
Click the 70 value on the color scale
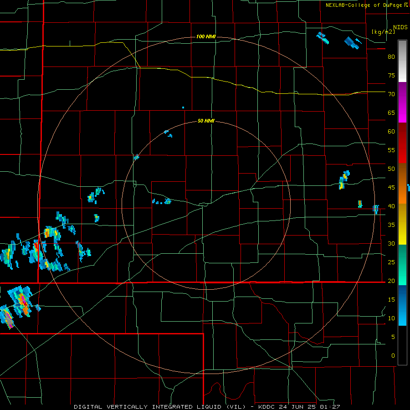pyautogui.click(x=391, y=94)
